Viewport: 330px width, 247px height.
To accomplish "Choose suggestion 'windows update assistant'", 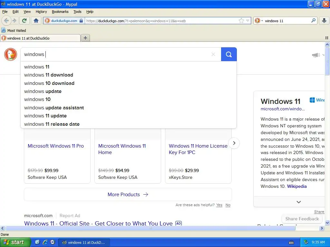I will click(x=128, y=108).
